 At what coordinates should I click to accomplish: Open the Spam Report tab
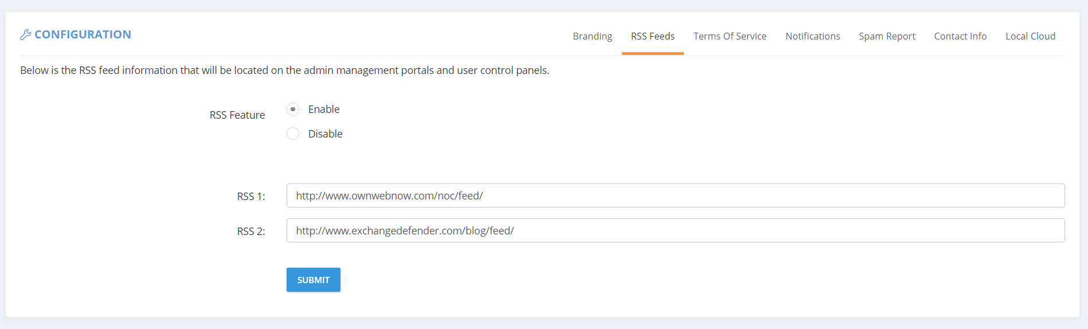[x=887, y=36]
